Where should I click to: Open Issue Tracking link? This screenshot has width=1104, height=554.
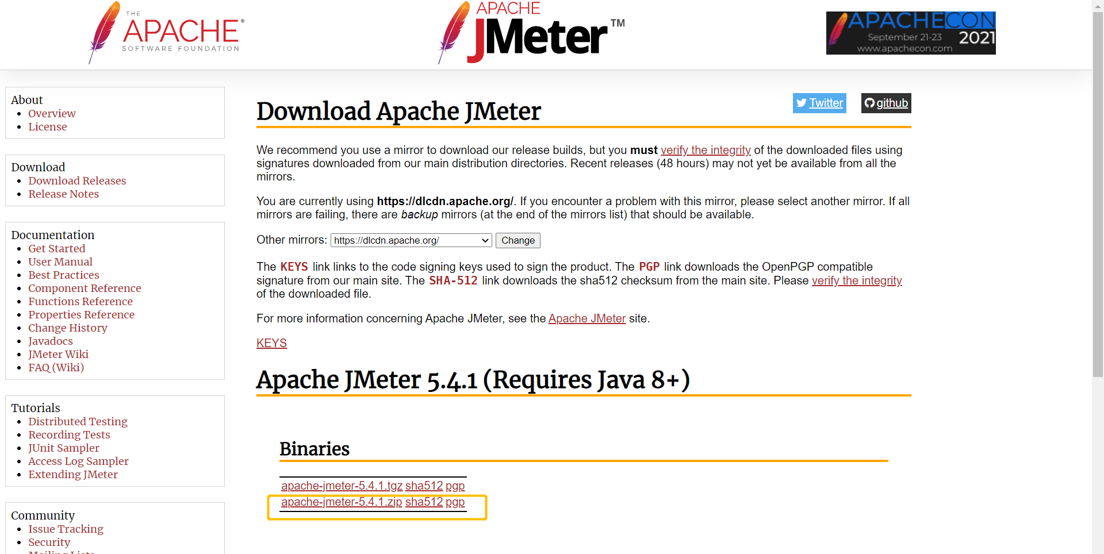click(66, 529)
